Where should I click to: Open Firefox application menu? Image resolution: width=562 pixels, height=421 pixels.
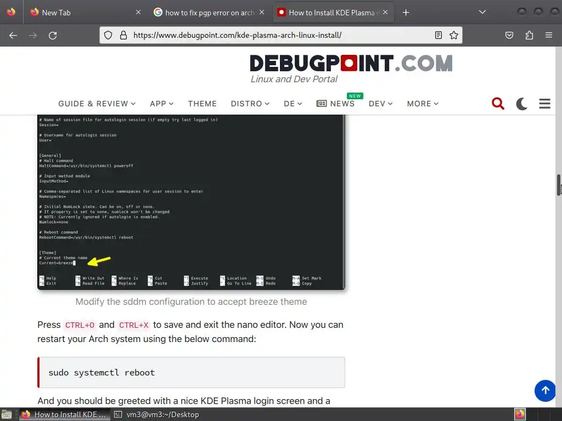(x=549, y=35)
